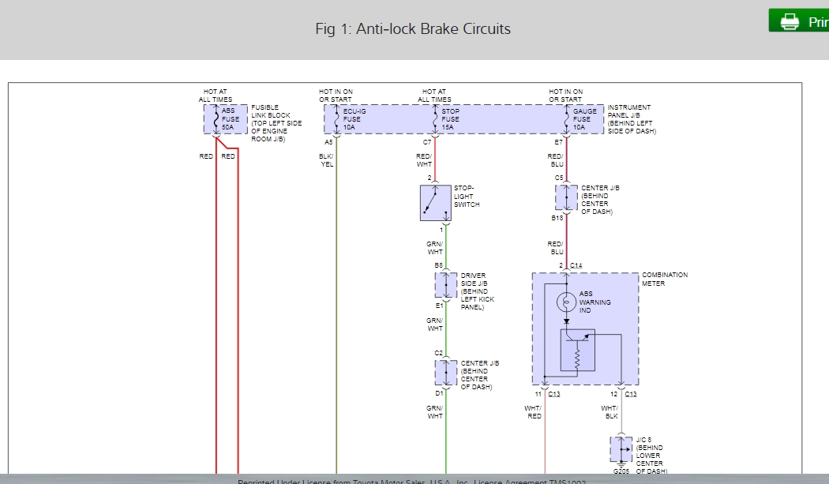The width and height of the screenshot is (829, 484).
Task: Click the ABS WARNING IND bulb symbol
Action: point(566,301)
